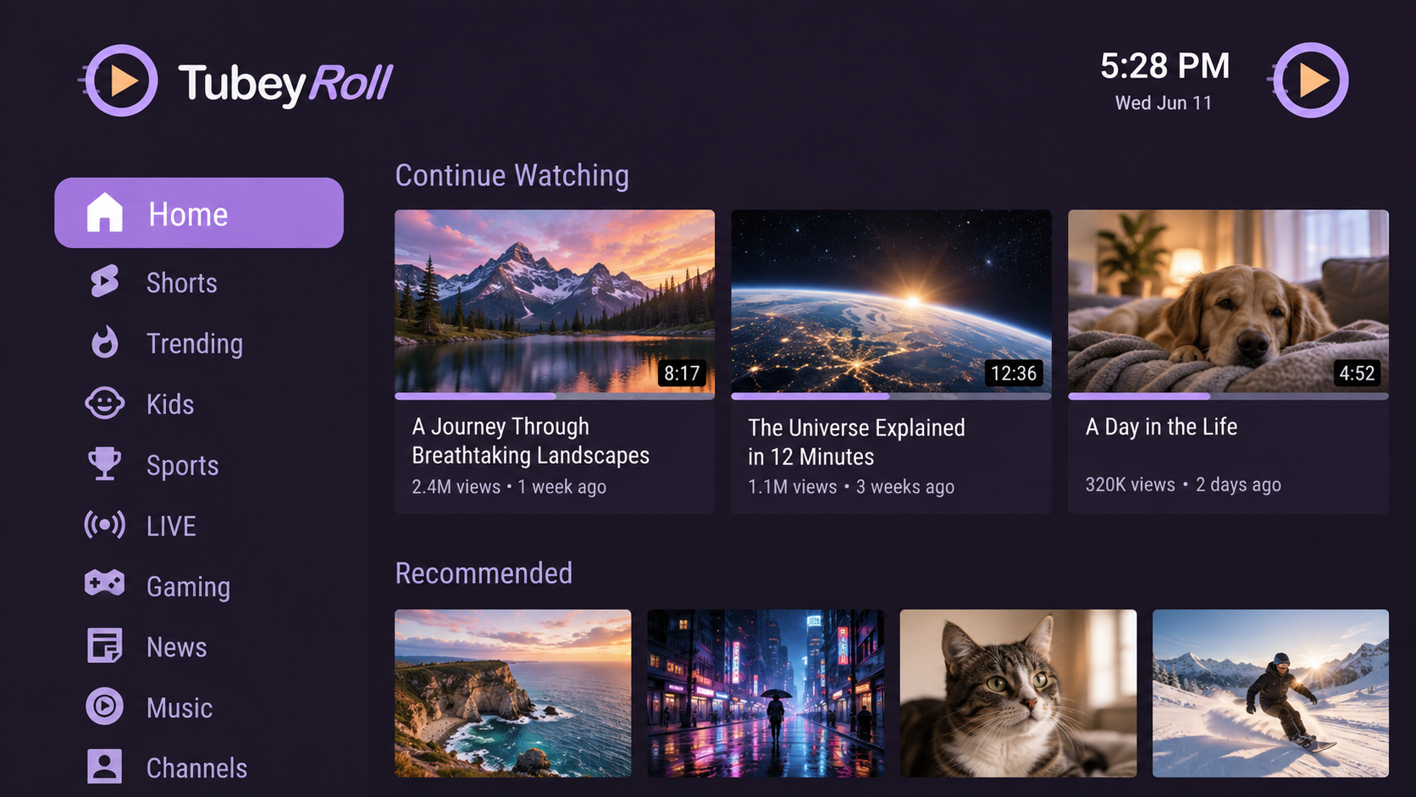Select the LIVE broadcast icon
Screen dimensions: 1416x797
click(x=105, y=525)
